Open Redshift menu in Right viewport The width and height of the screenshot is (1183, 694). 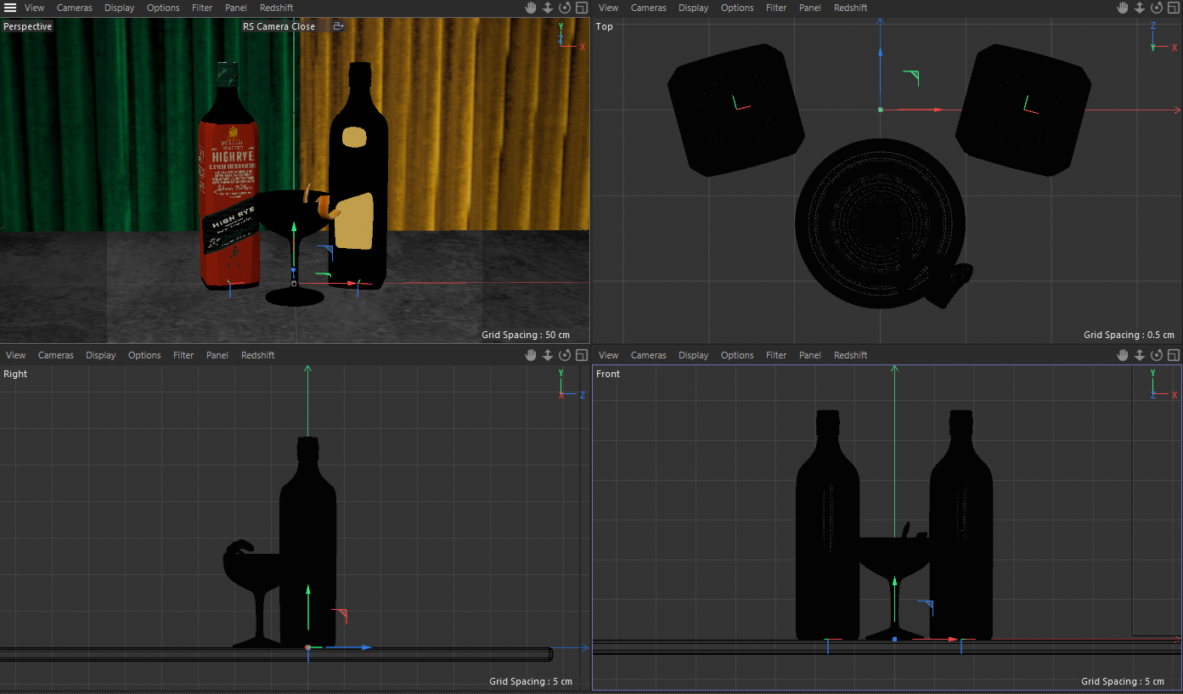258,355
